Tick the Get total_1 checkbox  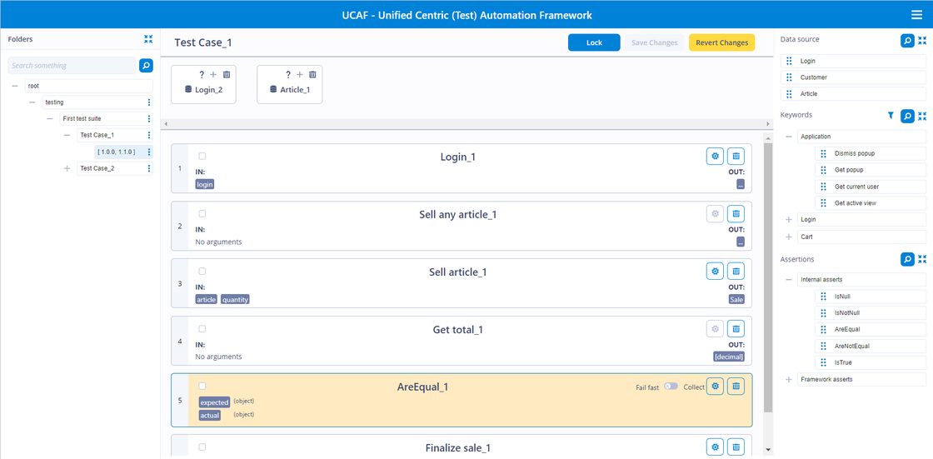click(202, 328)
